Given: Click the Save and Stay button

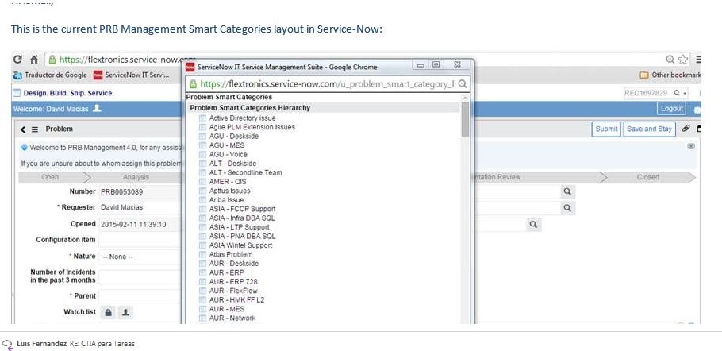Looking at the screenshot, I should (649, 129).
